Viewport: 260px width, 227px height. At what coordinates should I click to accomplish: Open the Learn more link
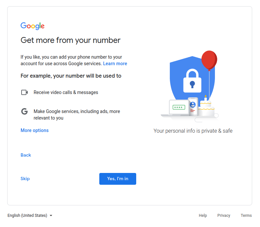point(115,64)
